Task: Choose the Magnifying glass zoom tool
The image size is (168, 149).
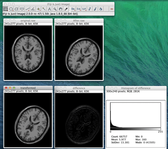Action: (55, 9)
